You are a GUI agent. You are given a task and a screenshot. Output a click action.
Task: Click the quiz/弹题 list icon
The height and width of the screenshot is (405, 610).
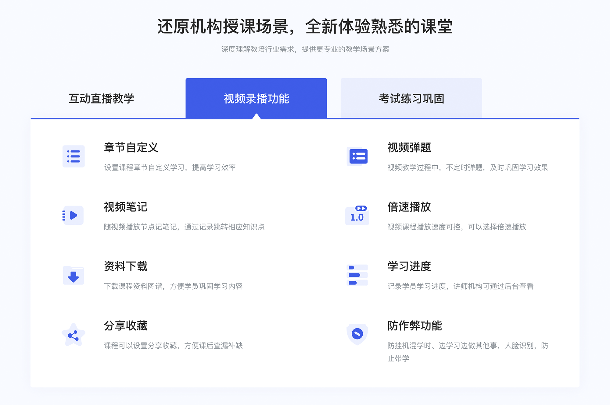coord(357,157)
